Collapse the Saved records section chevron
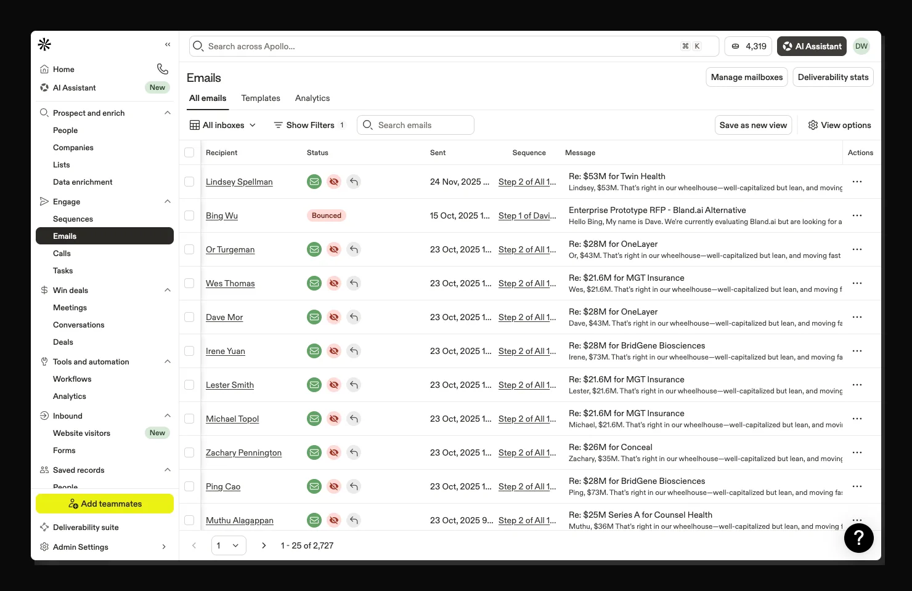Viewport: 912px width, 591px height. click(168, 470)
